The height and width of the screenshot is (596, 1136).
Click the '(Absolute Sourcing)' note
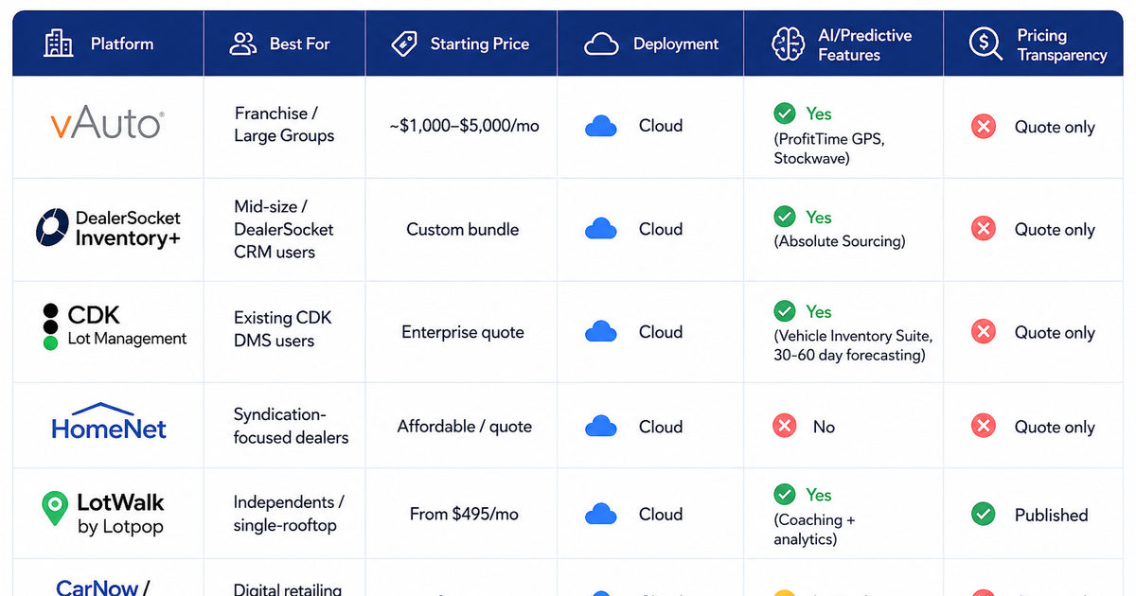click(x=840, y=241)
